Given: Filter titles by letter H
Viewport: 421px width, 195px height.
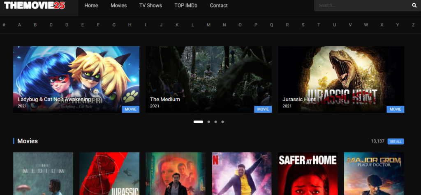Looking at the screenshot, I should pyautogui.click(x=130, y=25).
